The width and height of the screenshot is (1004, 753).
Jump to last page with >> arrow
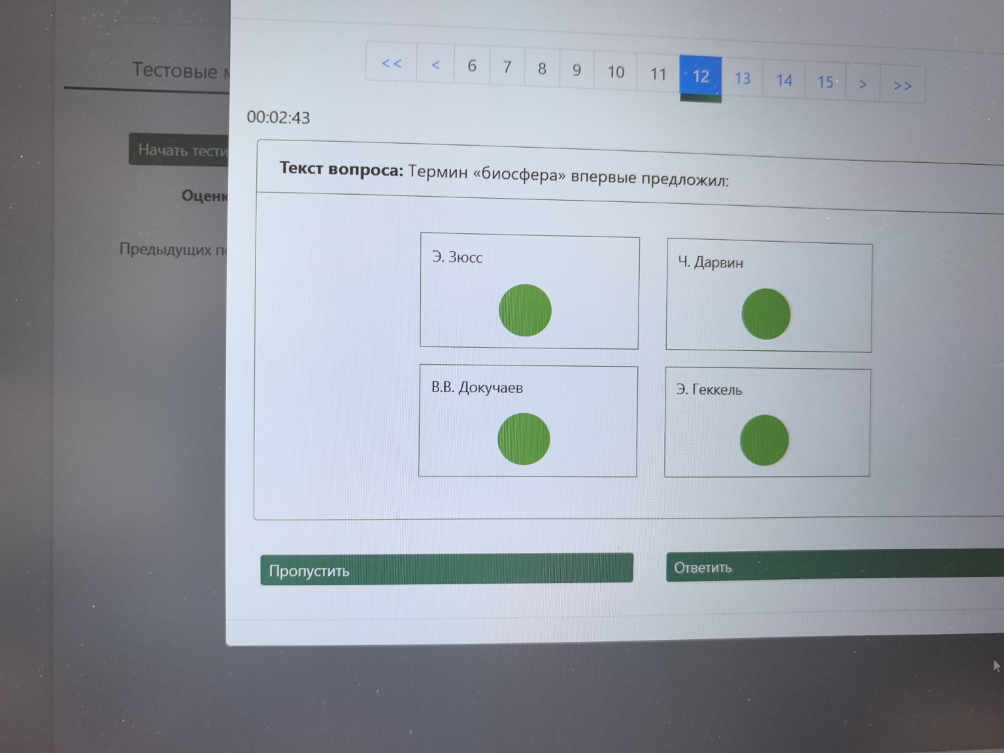903,86
